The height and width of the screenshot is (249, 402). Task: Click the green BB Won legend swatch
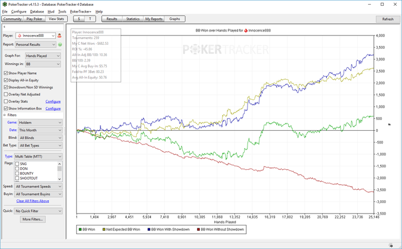[80, 229]
